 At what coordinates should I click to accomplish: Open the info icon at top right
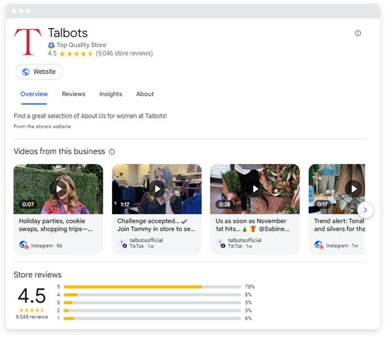point(358,33)
